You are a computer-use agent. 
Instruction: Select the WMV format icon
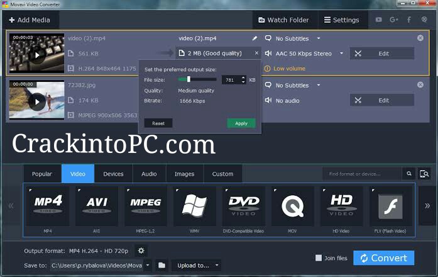pos(195,206)
